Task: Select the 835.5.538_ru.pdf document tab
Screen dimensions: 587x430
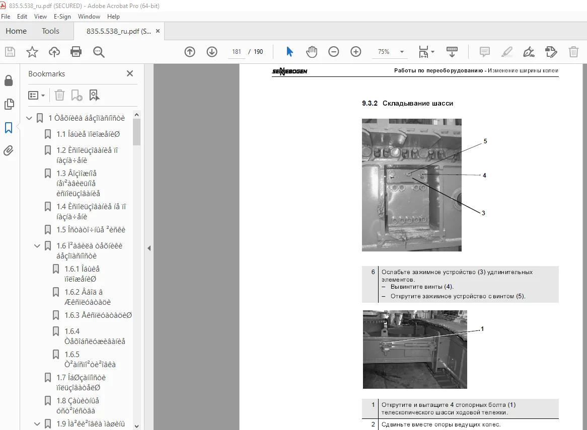Action: click(119, 31)
